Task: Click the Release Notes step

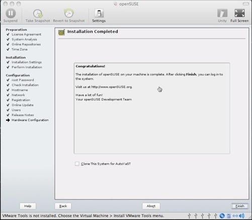Action: [23, 115]
